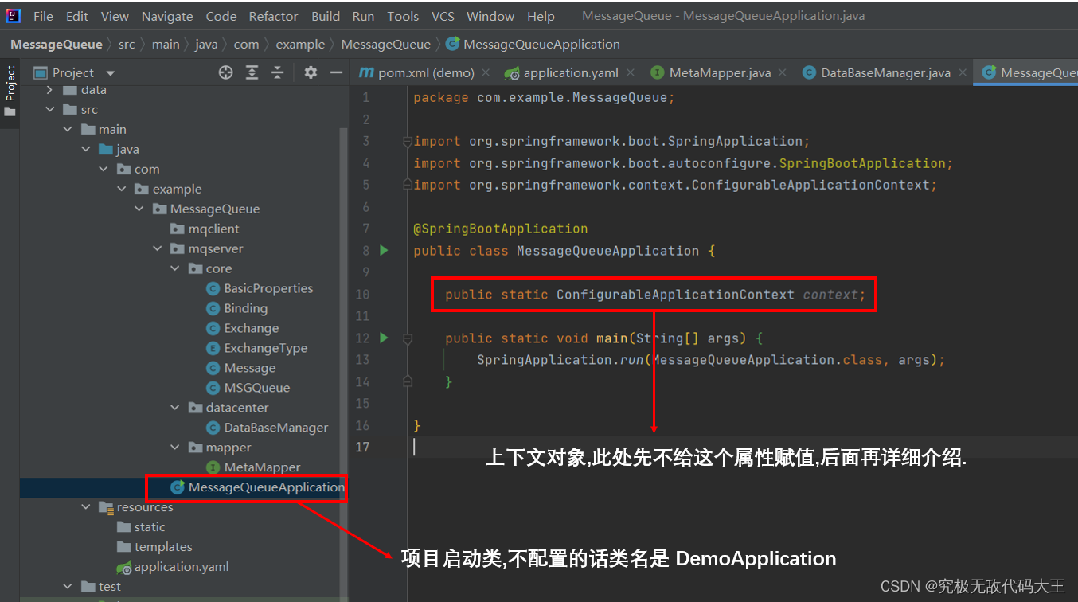The width and height of the screenshot is (1078, 602).
Task: Click the templates folder icon
Action: [123, 547]
